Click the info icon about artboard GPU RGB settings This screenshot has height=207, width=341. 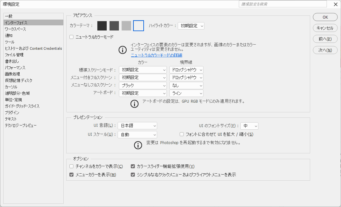[x=135, y=104]
